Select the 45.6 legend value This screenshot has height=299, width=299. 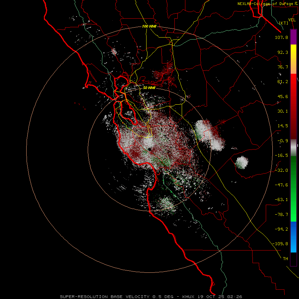click(x=283, y=96)
